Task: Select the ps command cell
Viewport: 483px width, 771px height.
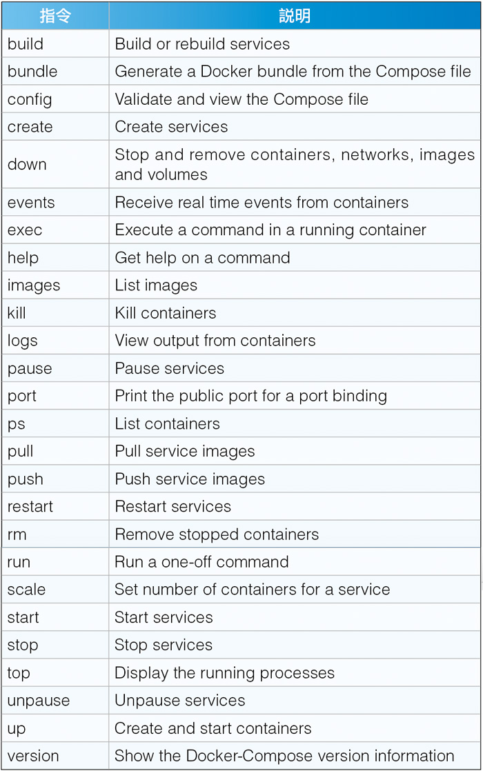Action: click(x=55, y=424)
